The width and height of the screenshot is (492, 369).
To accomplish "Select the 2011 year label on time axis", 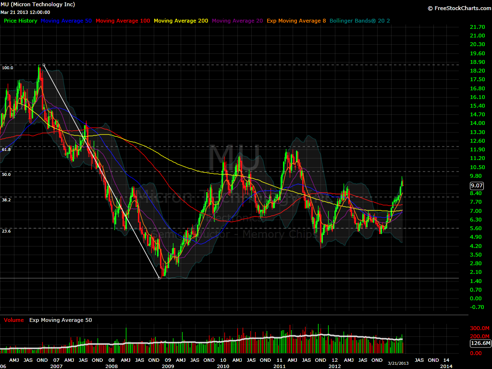I will point(279,366).
